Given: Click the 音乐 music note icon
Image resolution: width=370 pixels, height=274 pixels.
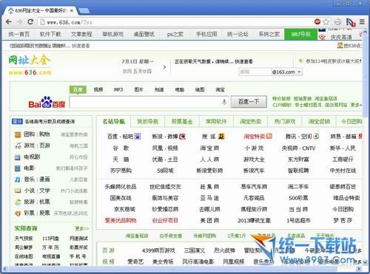Looking at the screenshot, I should pyautogui.click(x=17, y=179).
